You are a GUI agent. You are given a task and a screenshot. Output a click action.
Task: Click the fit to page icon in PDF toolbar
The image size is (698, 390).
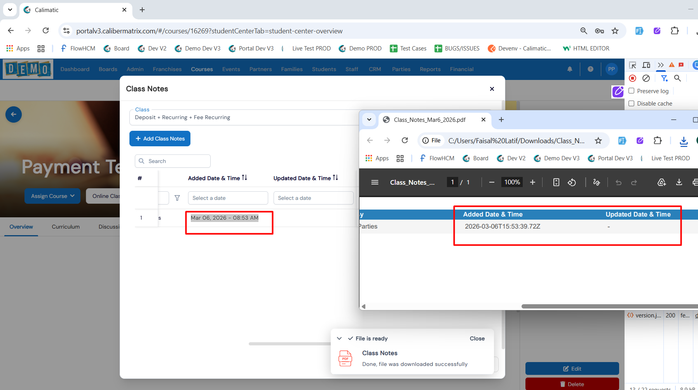[556, 182]
